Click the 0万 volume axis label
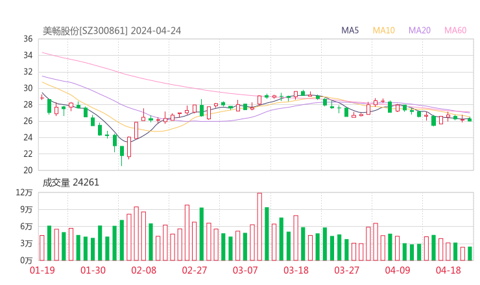 [27, 260]
